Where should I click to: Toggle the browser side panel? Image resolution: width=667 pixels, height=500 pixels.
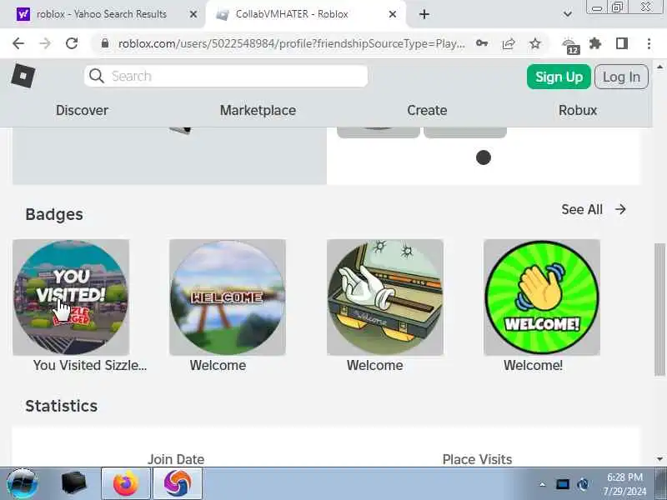pos(622,43)
